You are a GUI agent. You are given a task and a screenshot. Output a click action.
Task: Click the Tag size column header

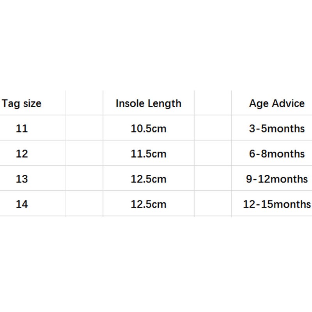(x=22, y=103)
